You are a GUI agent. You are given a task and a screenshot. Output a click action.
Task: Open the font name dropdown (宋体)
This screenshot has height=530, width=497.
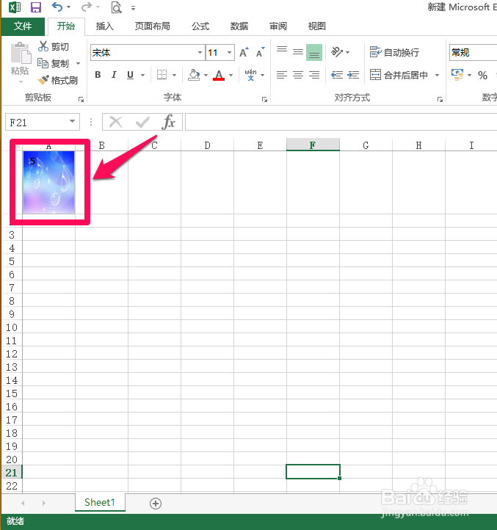pyautogui.click(x=200, y=52)
